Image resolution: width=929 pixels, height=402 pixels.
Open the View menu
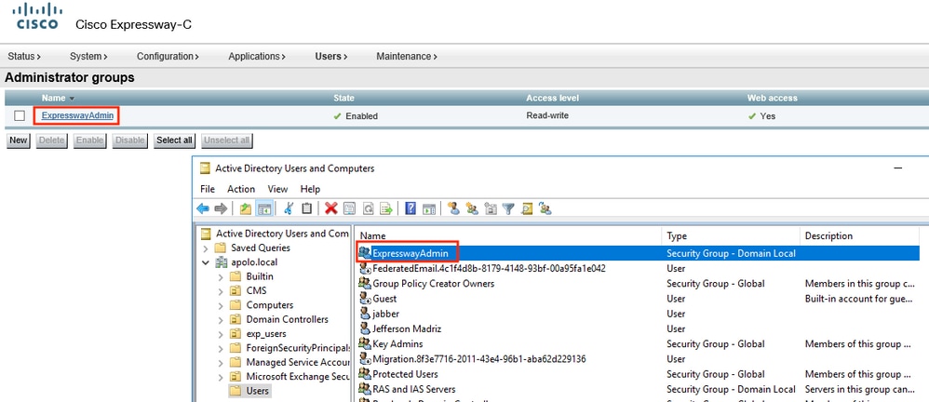[278, 189]
